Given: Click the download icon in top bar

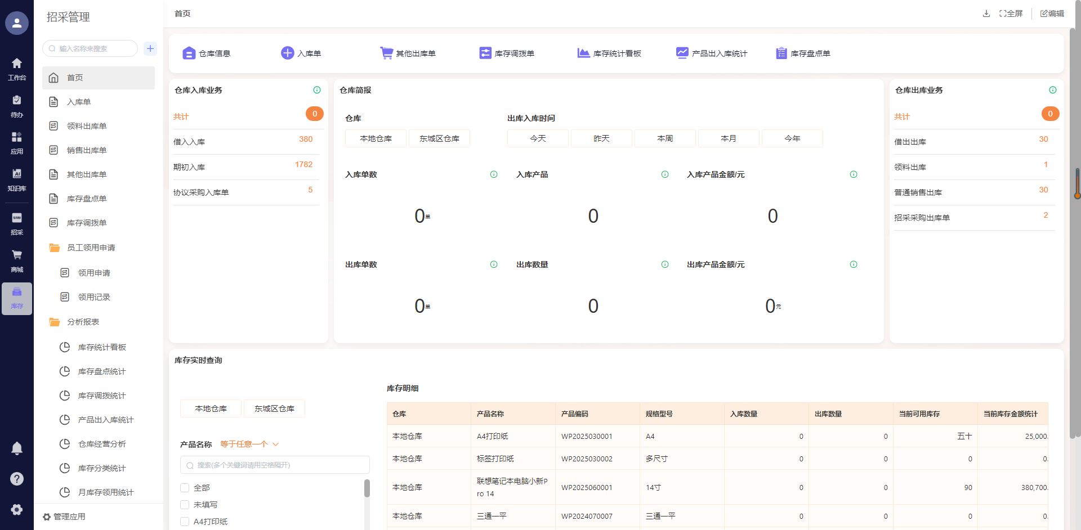Looking at the screenshot, I should tap(986, 14).
